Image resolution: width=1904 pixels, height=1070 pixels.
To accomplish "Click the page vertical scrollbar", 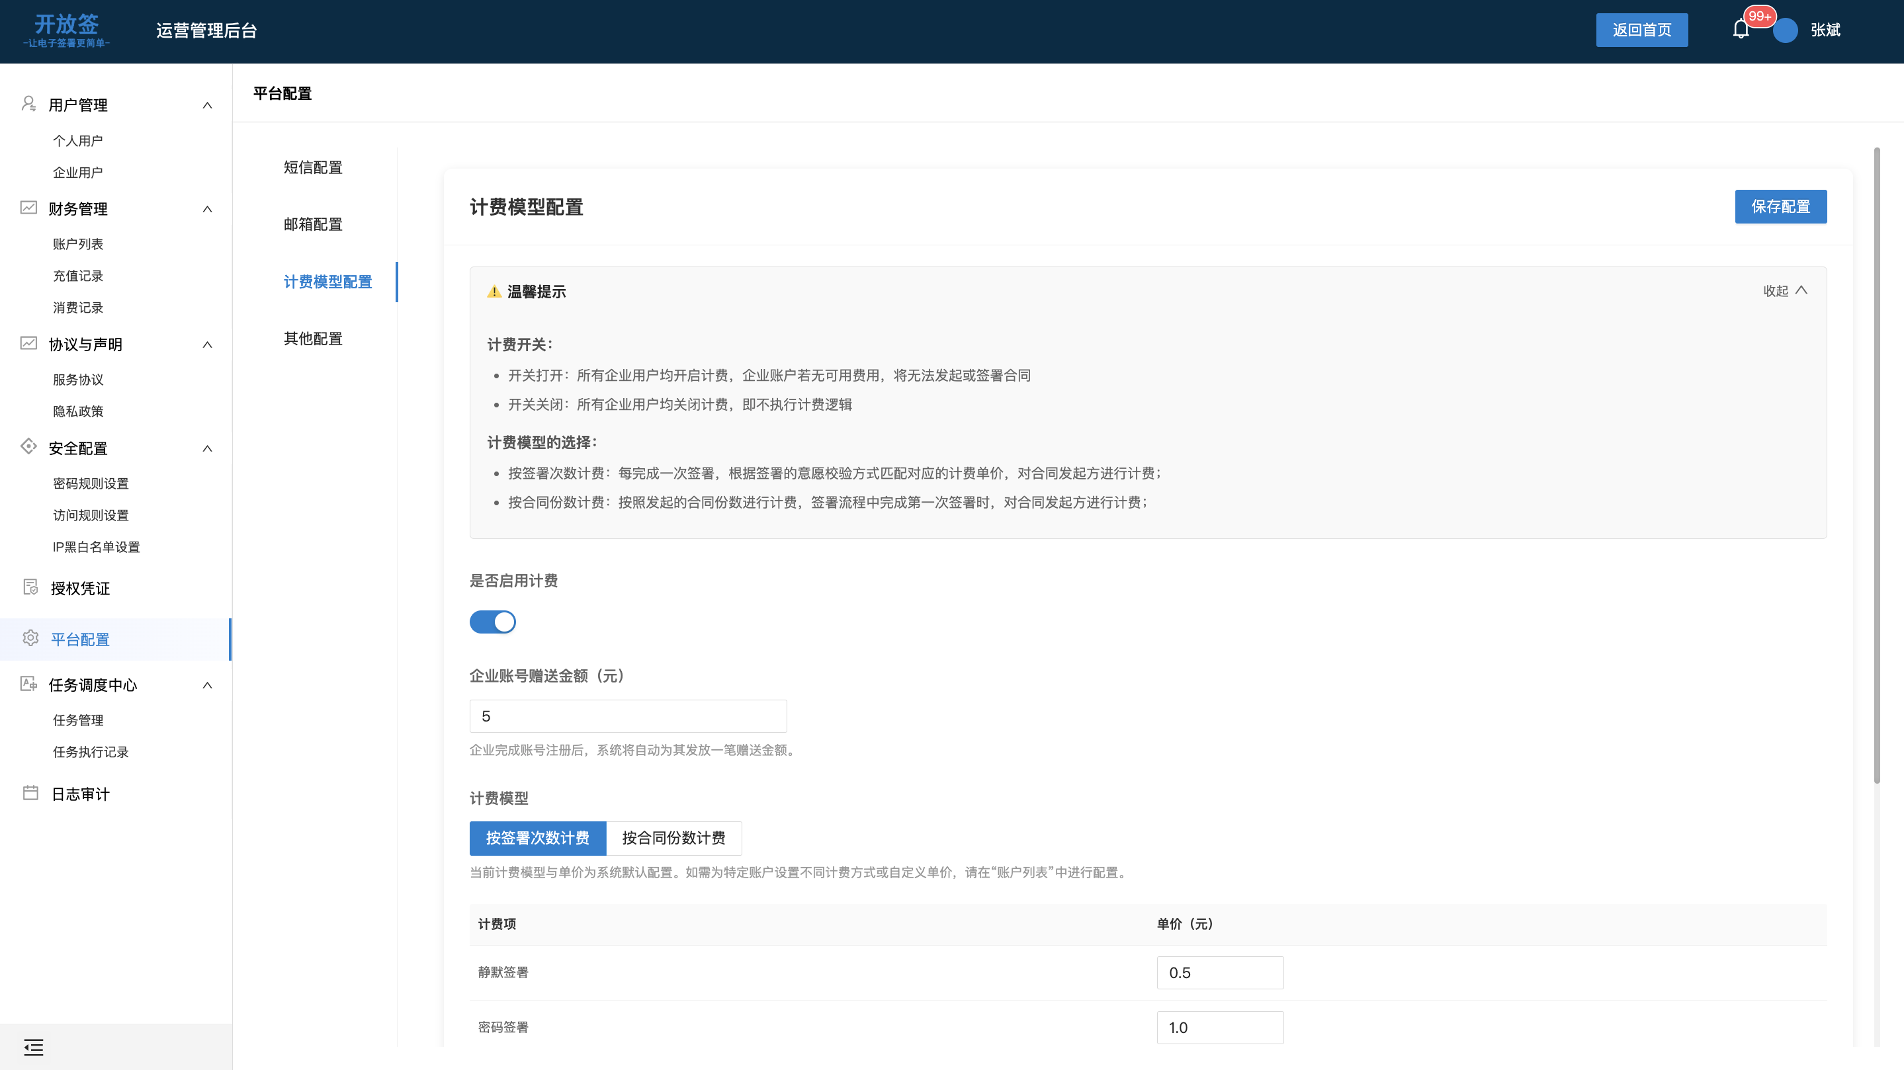I will (x=1877, y=466).
